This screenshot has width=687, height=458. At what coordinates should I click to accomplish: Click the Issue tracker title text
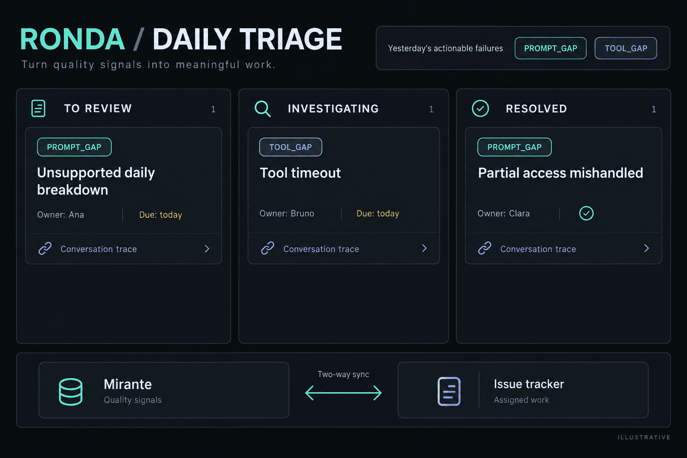(529, 384)
